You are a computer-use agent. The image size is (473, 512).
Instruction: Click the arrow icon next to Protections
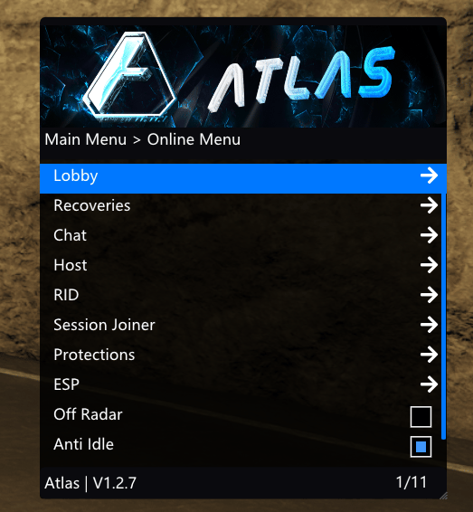pos(429,355)
